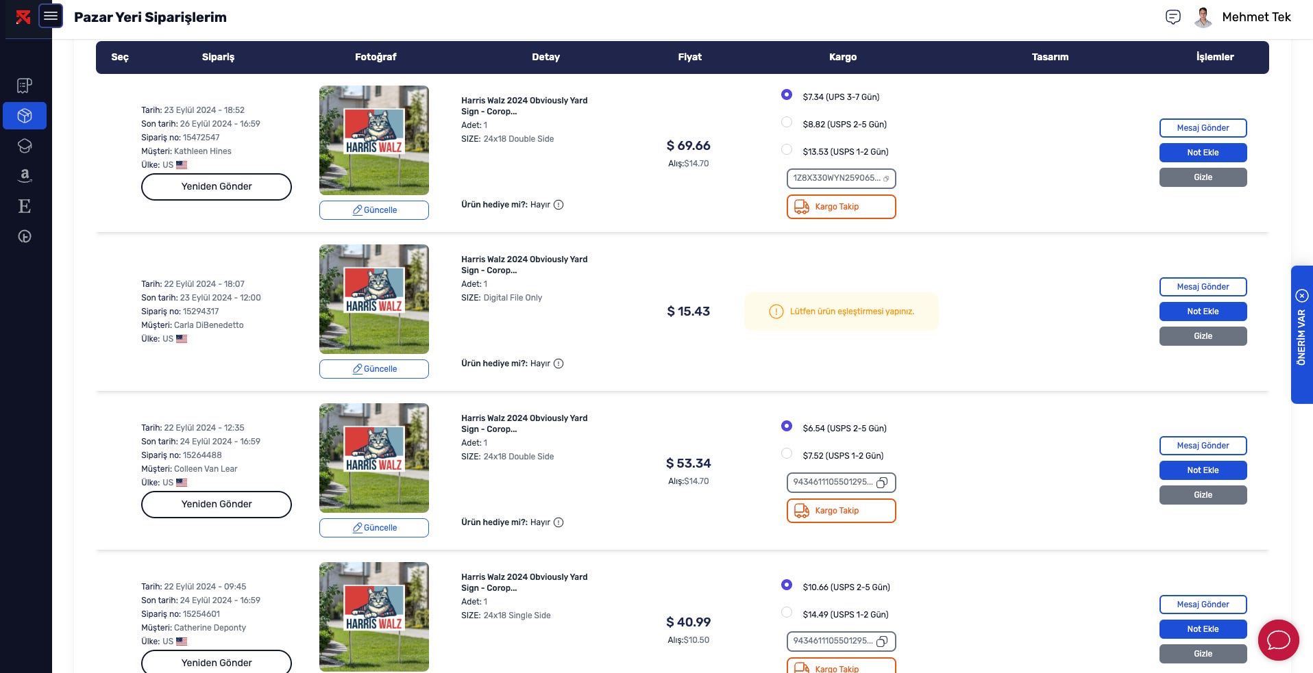This screenshot has width=1313, height=673.
Task: Update photo for Kathleen Hines order
Action: 374,210
